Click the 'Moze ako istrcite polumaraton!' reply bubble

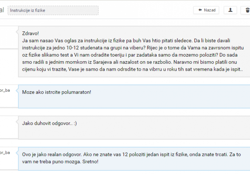(x=133, y=96)
